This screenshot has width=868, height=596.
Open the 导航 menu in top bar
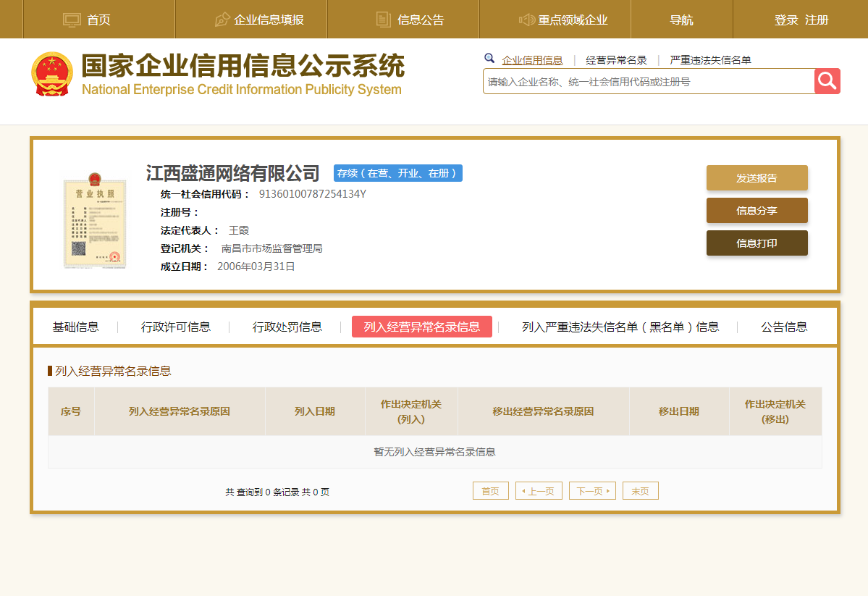(681, 20)
